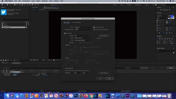This screenshot has height=99, width=176.
Task: Open Depth dropdown Millions of Colors
Action: [x=82, y=38]
